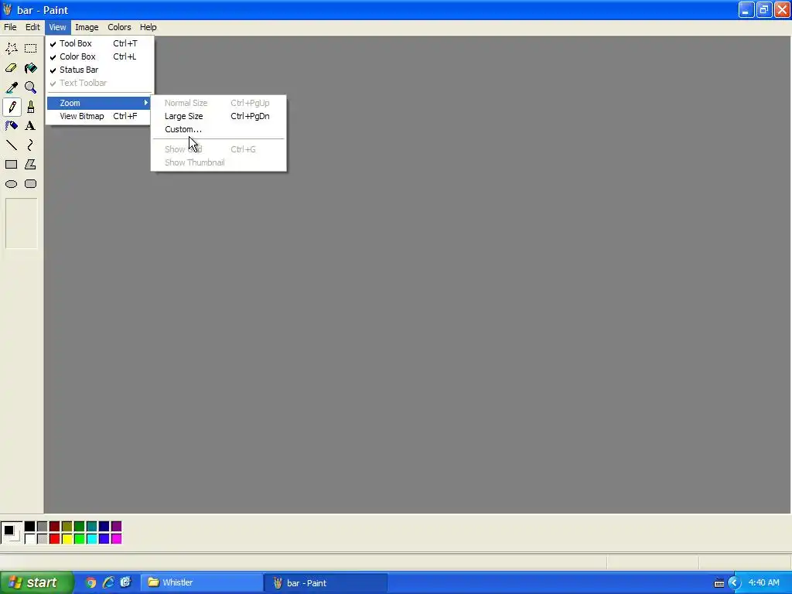
Task: Choose the Brush tool
Action: pos(31,107)
